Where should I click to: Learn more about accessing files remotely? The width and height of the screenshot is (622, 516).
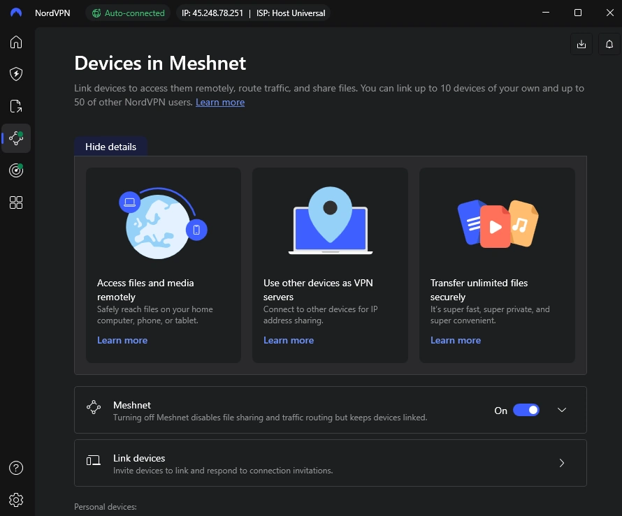pyautogui.click(x=122, y=341)
